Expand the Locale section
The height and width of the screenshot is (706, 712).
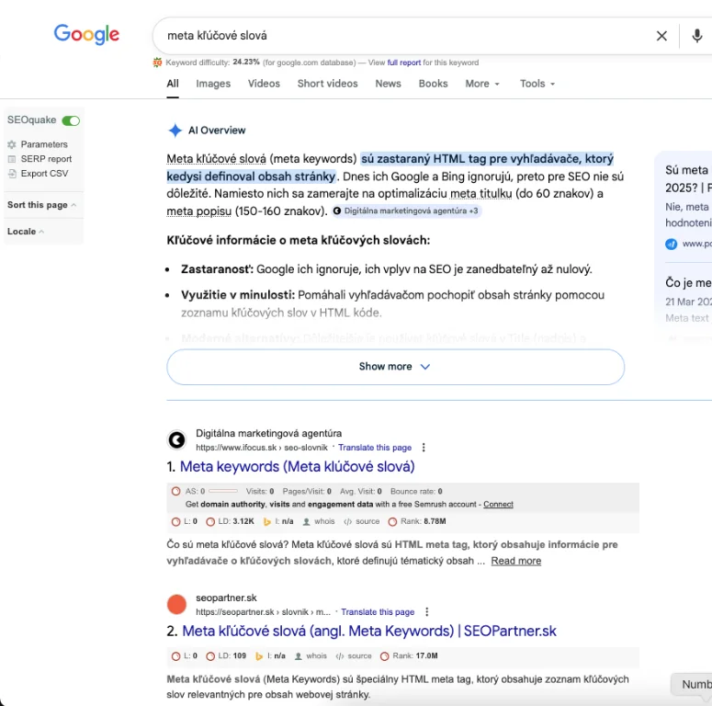tap(27, 232)
